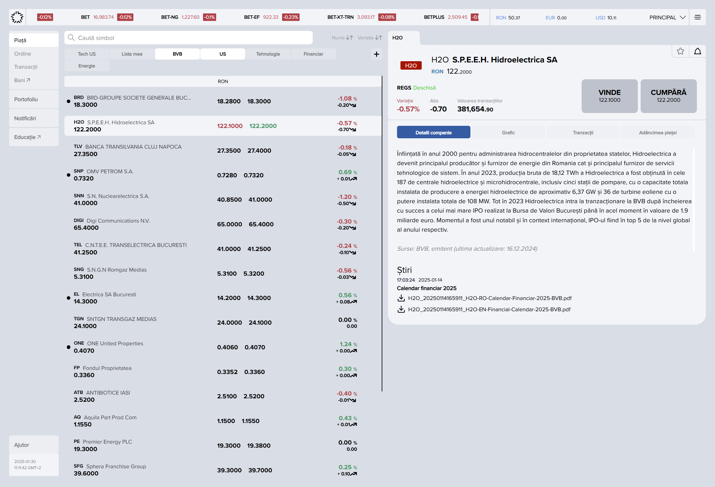
Task: Toggle the Financiar watchlist filter
Action: point(313,54)
